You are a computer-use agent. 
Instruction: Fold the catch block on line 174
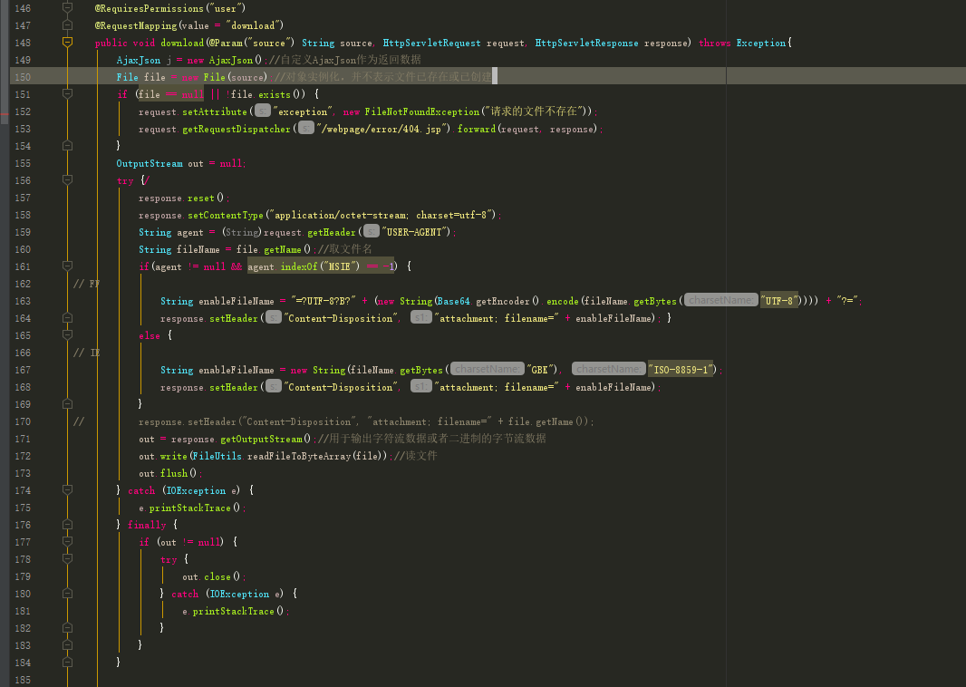click(x=68, y=490)
